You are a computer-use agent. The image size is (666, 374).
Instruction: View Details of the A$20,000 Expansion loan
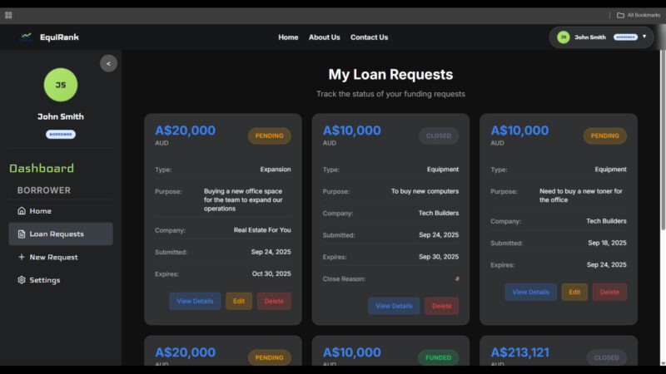pos(195,301)
